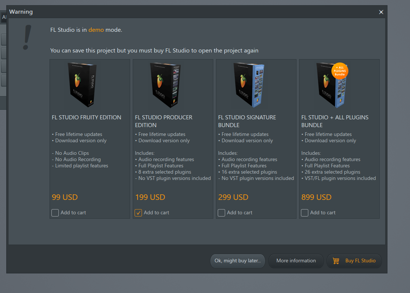Select the FL Studio Signature Bundle title
The height and width of the screenshot is (293, 410).
(x=247, y=121)
